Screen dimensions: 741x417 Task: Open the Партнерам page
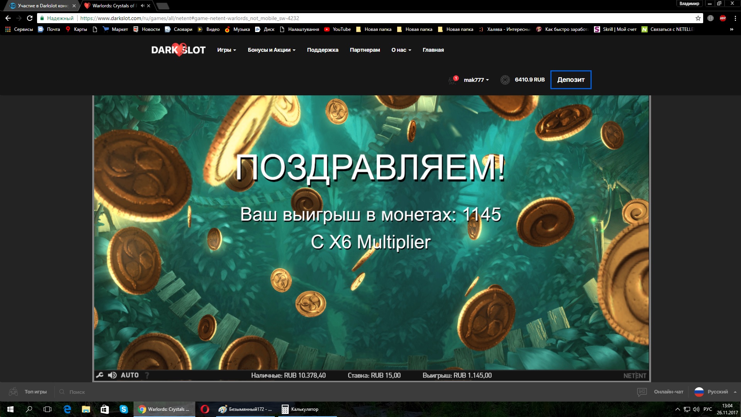point(365,50)
